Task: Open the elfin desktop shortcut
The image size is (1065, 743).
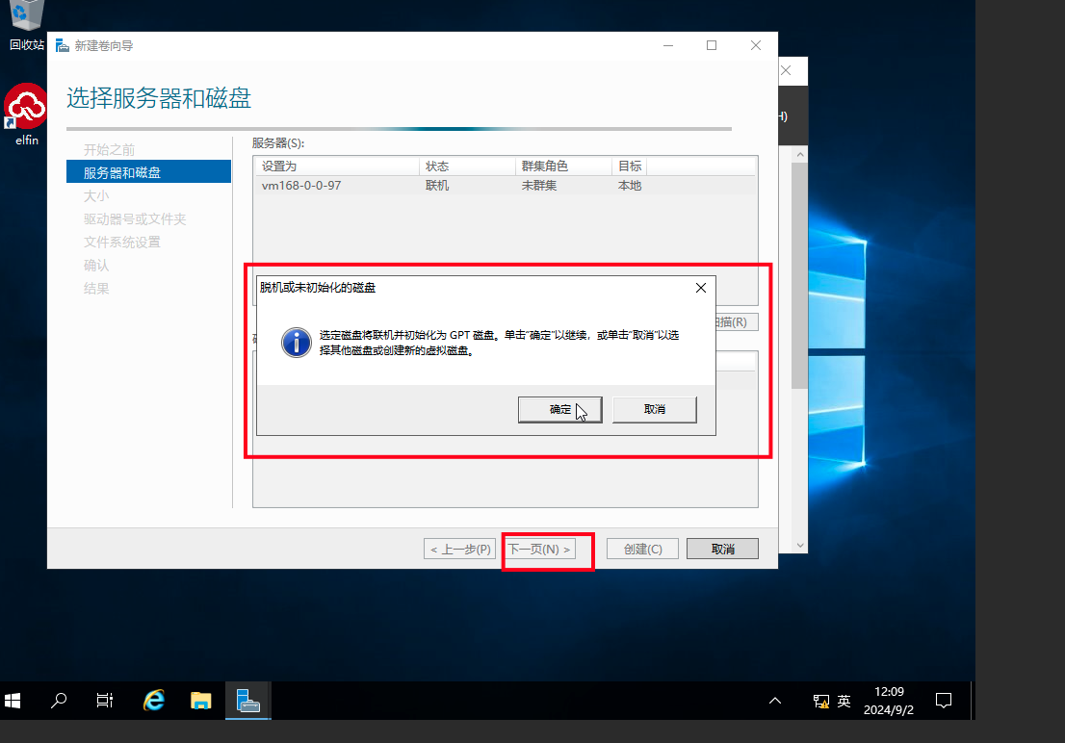Action: 27,115
